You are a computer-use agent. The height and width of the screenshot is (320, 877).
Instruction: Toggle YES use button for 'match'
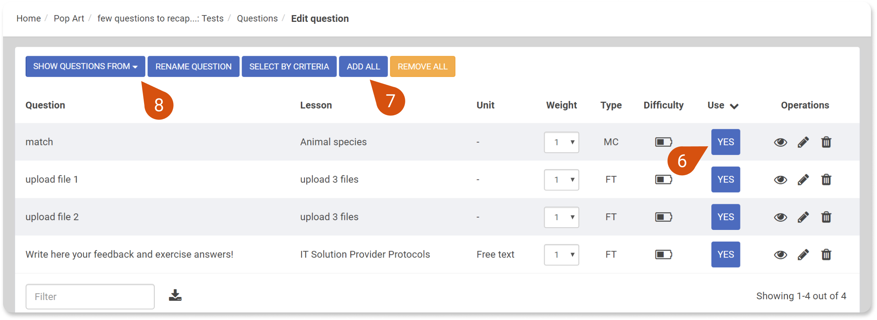[726, 142]
